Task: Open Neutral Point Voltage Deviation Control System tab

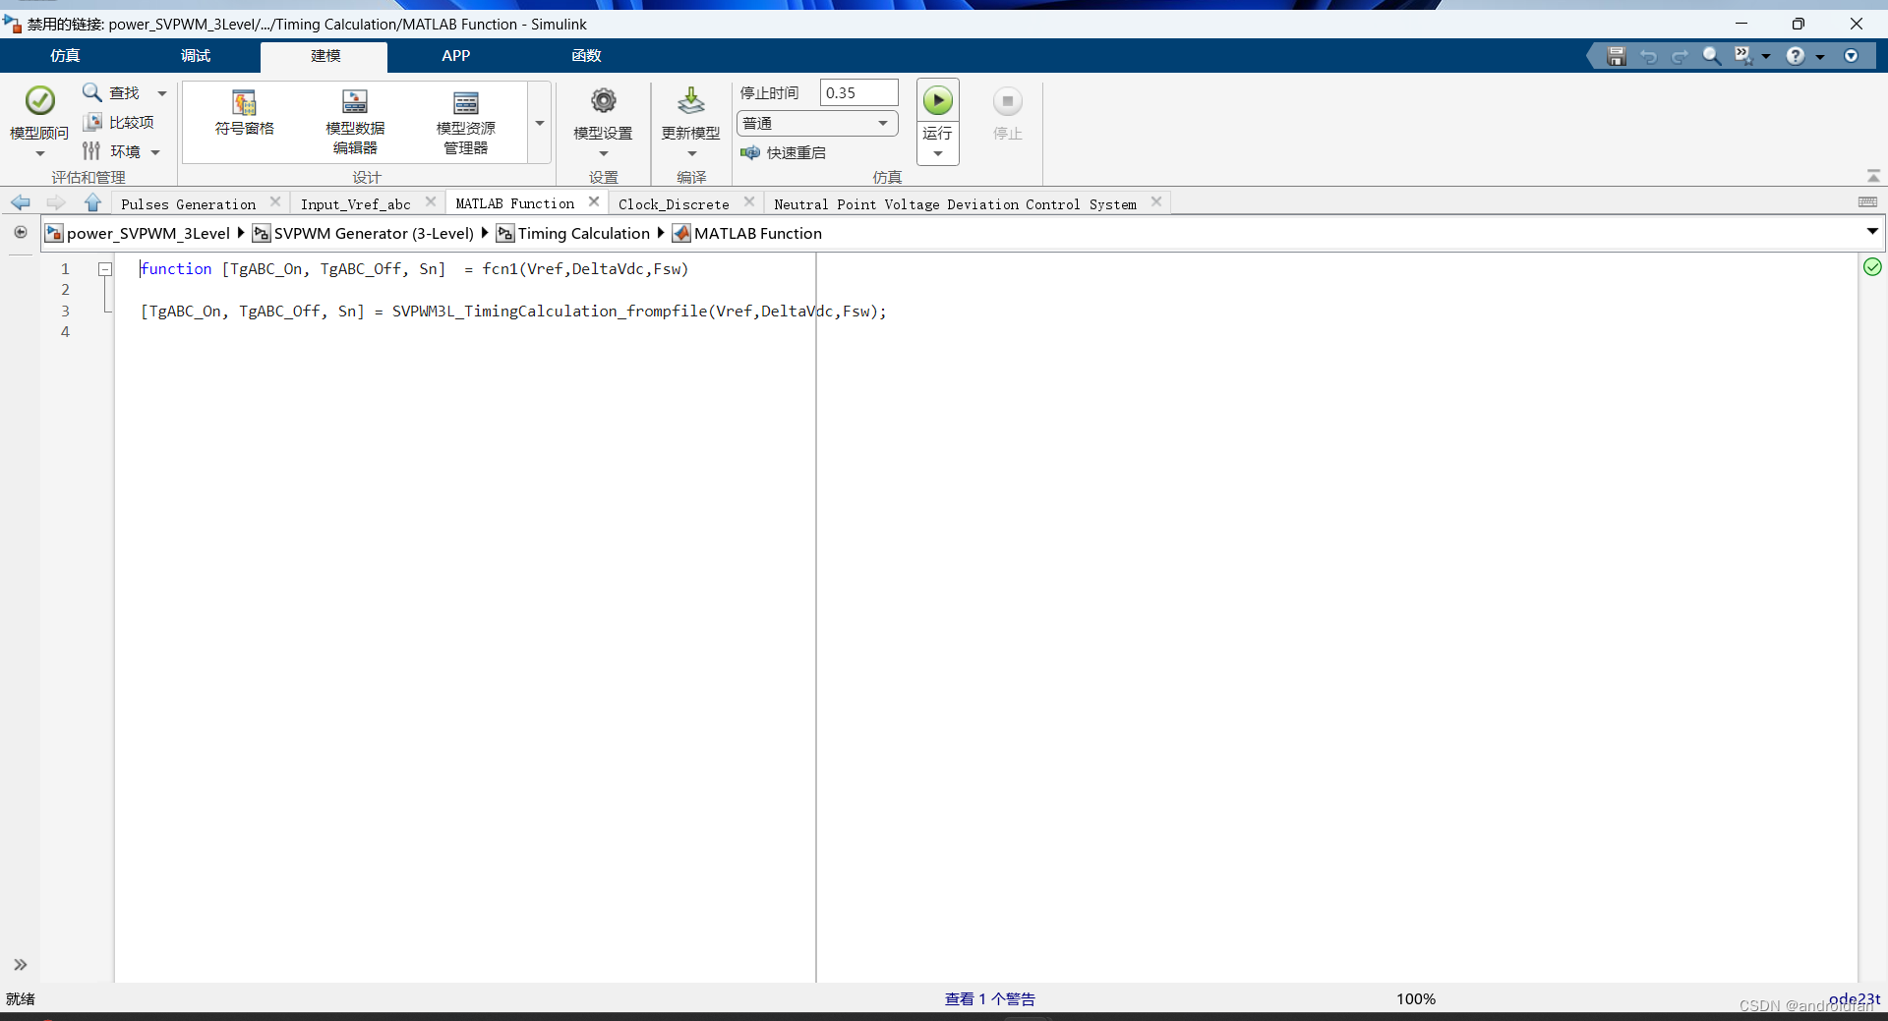Action: click(x=955, y=204)
